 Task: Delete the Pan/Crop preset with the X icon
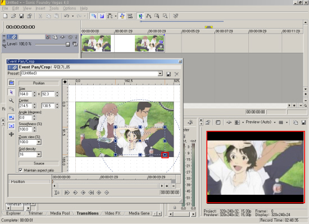(176, 74)
